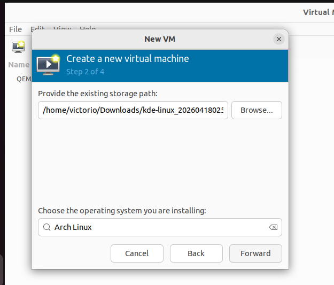Open the File menu in Virtual Machine Manager

click(15, 29)
